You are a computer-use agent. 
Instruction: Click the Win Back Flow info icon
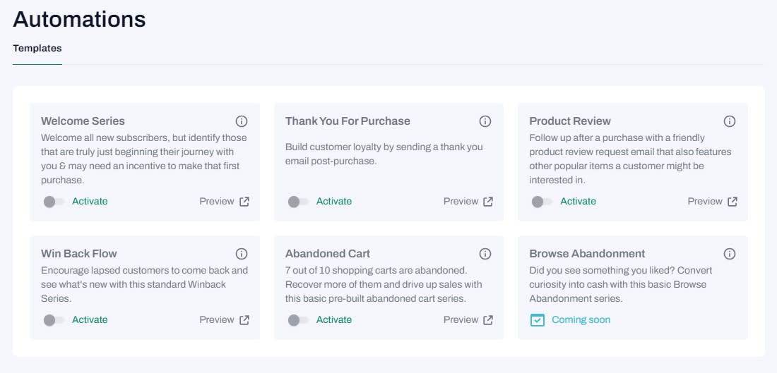(242, 254)
